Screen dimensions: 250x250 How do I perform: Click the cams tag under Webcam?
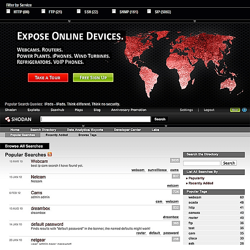174,170
